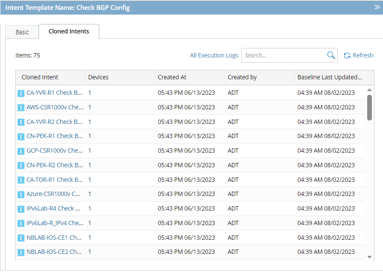This screenshot has width=383, height=277.
Task: Click intent icon beside GCP-CSR1000v row
Action: (21, 151)
